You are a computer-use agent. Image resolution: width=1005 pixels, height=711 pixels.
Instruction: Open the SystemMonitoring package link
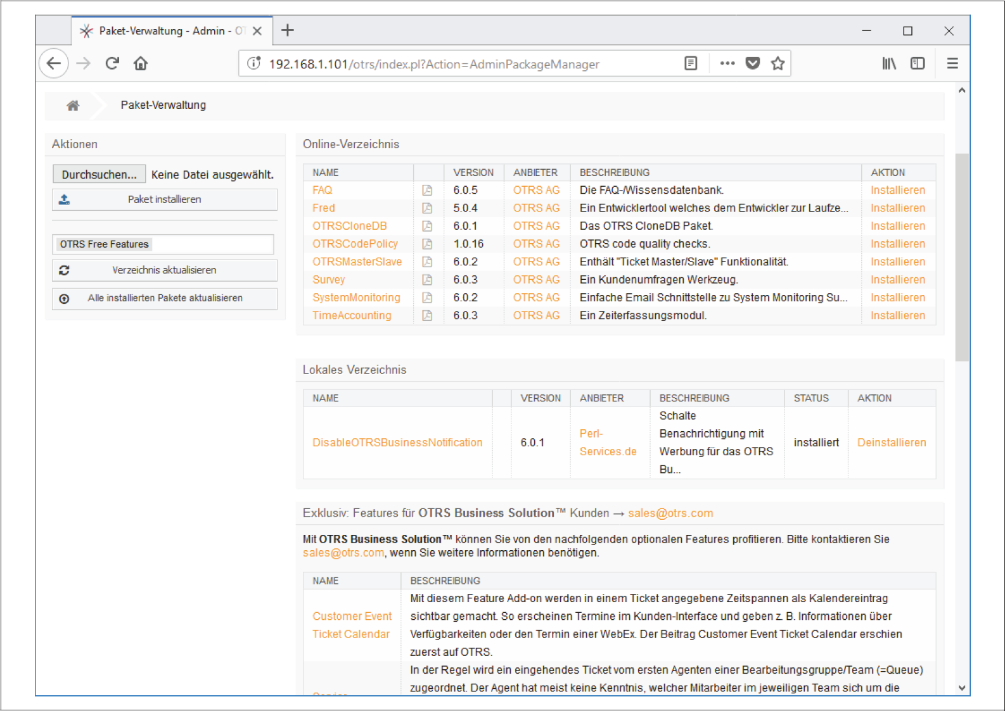356,298
